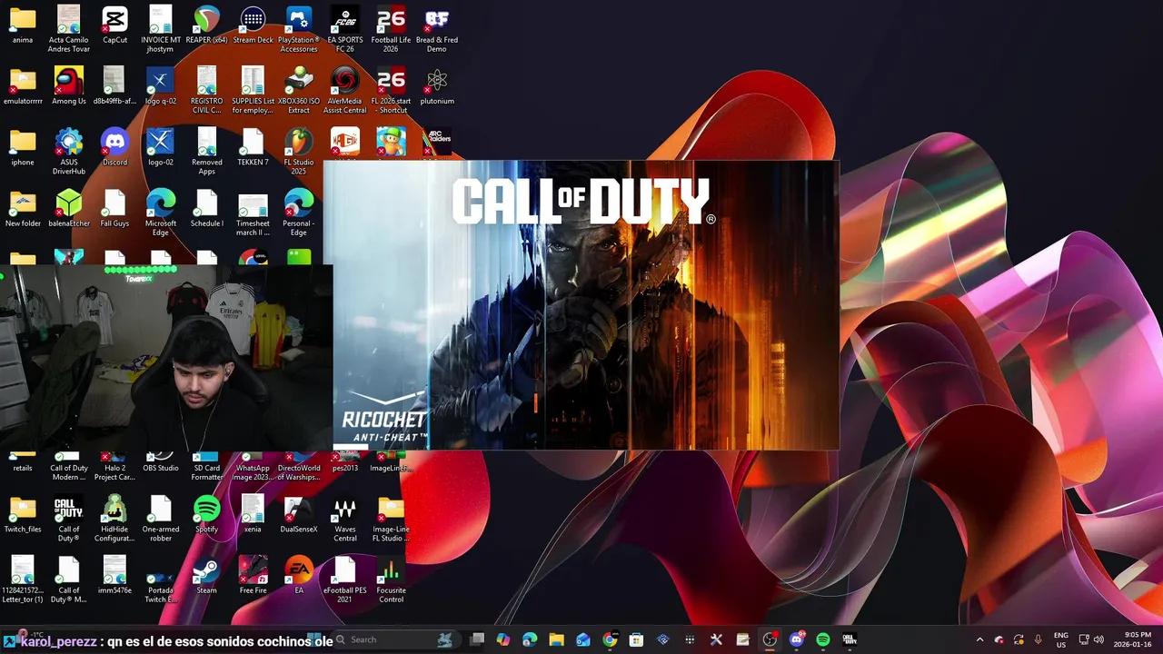
Task: Launch the EA app desktop shortcut
Action: pyautogui.click(x=299, y=575)
